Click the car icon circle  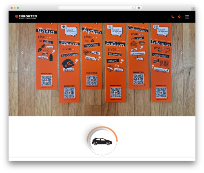click(102, 141)
